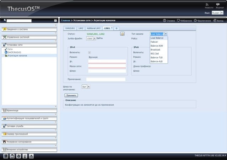Viewport: 227px width, 160px height.
Task: Choose Load Balance in the dropdown list
Action: click(159, 38)
